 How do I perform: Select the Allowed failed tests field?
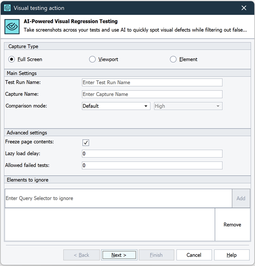tap(152, 165)
